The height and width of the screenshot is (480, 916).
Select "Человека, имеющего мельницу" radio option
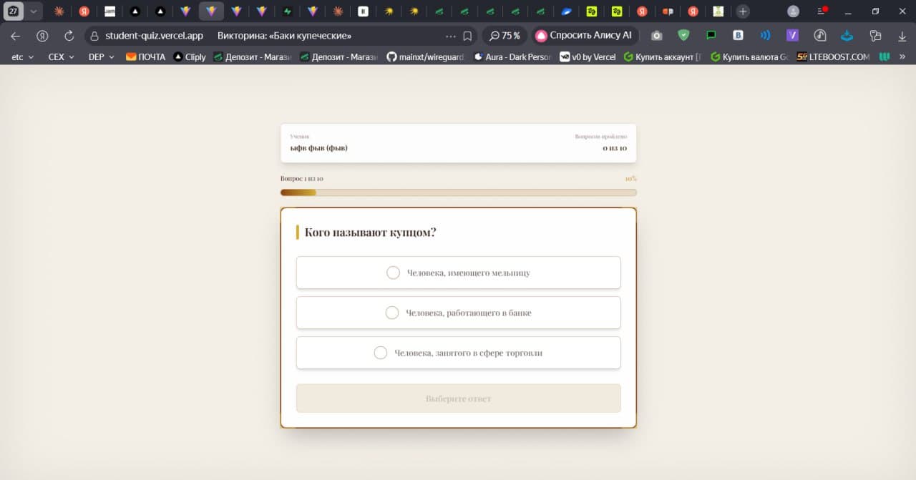(x=393, y=273)
